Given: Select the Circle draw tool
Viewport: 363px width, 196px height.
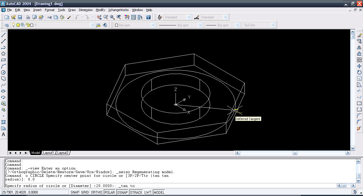Looking at the screenshot, I should click(x=3, y=72).
